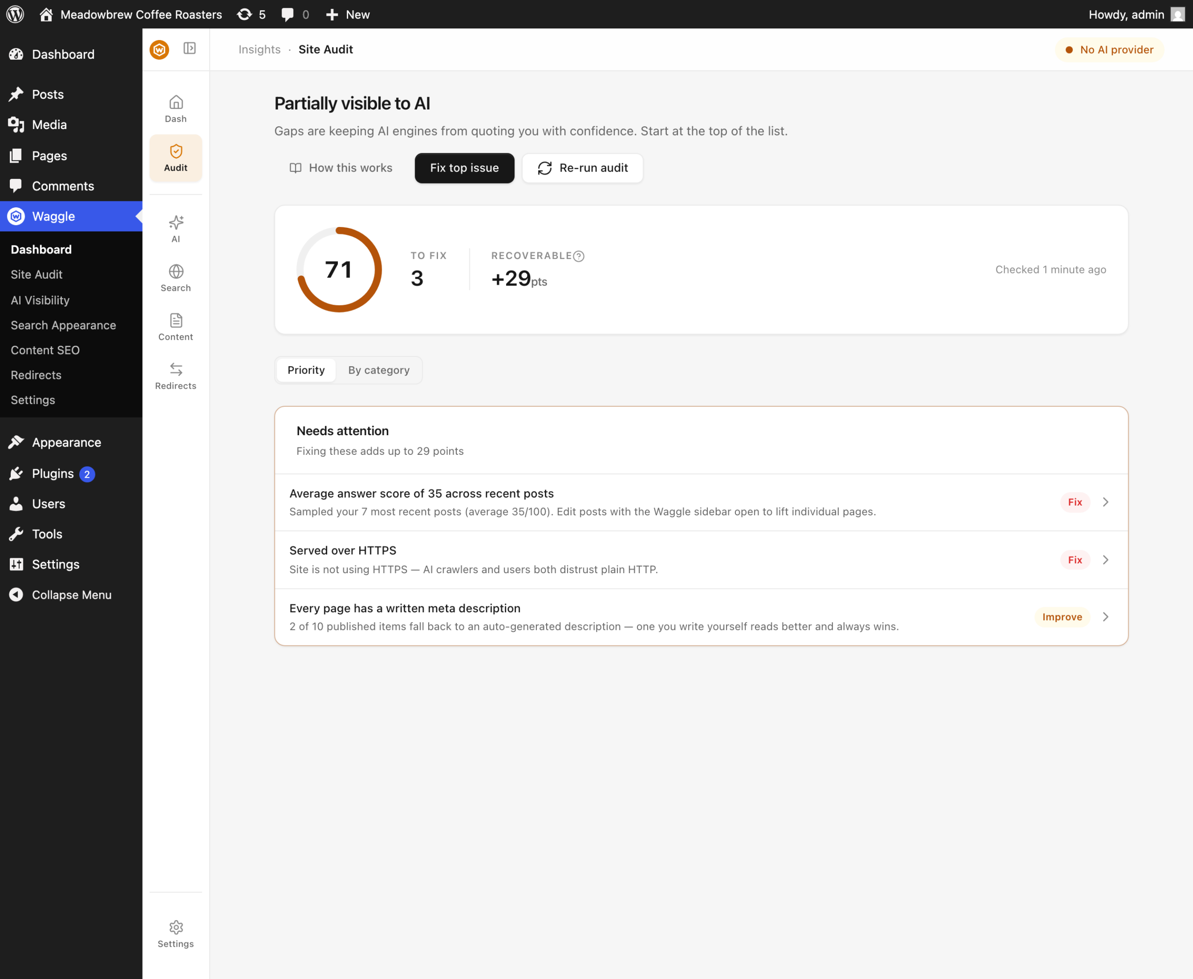
Task: Collapse the WordPress admin menu
Action: [61, 595]
